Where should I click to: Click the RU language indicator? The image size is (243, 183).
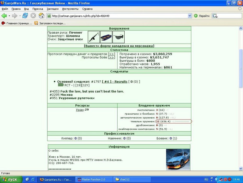[206, 180]
